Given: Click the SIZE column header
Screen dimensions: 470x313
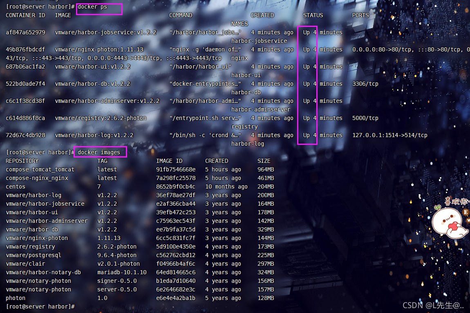Looking at the screenshot, I should pyautogui.click(x=264, y=161).
